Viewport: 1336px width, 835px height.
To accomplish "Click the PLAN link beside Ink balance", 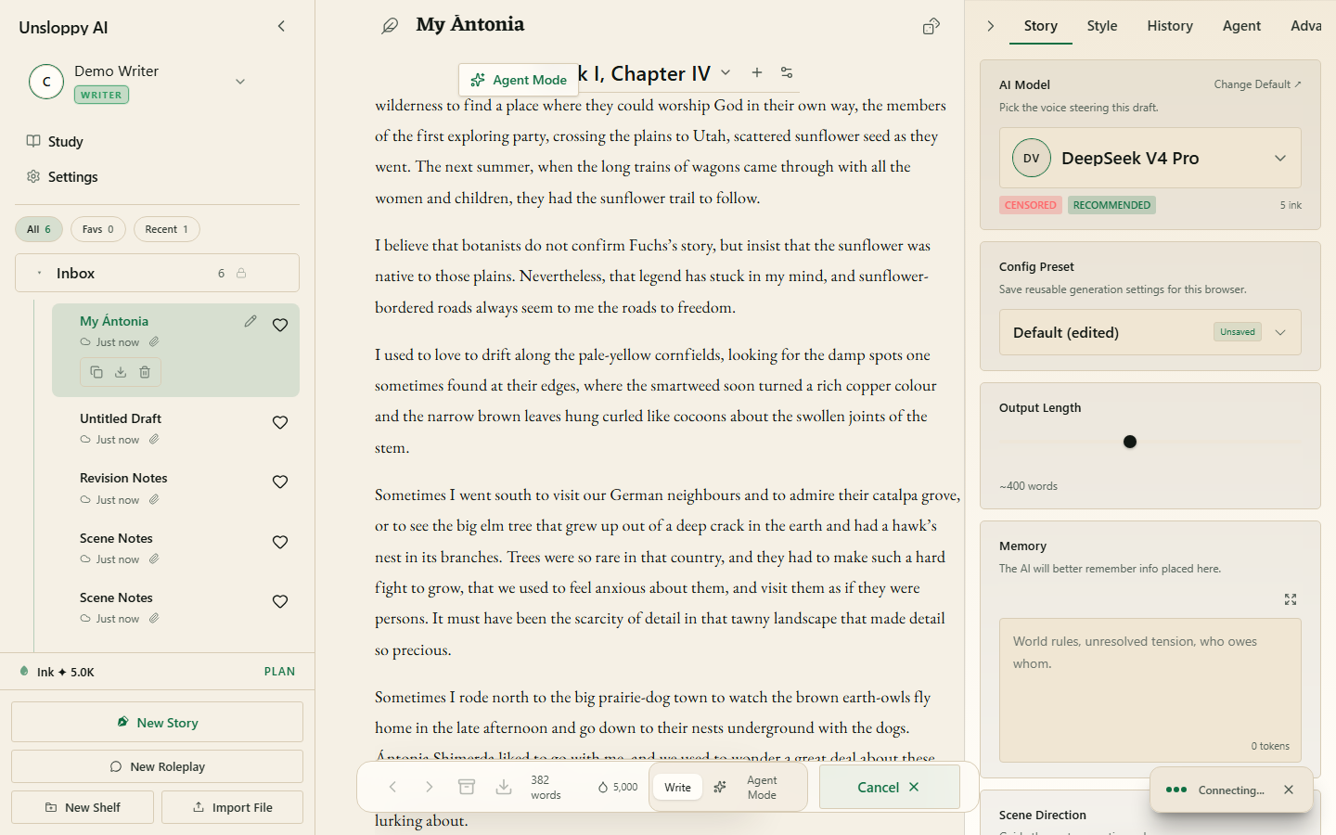I will [279, 672].
